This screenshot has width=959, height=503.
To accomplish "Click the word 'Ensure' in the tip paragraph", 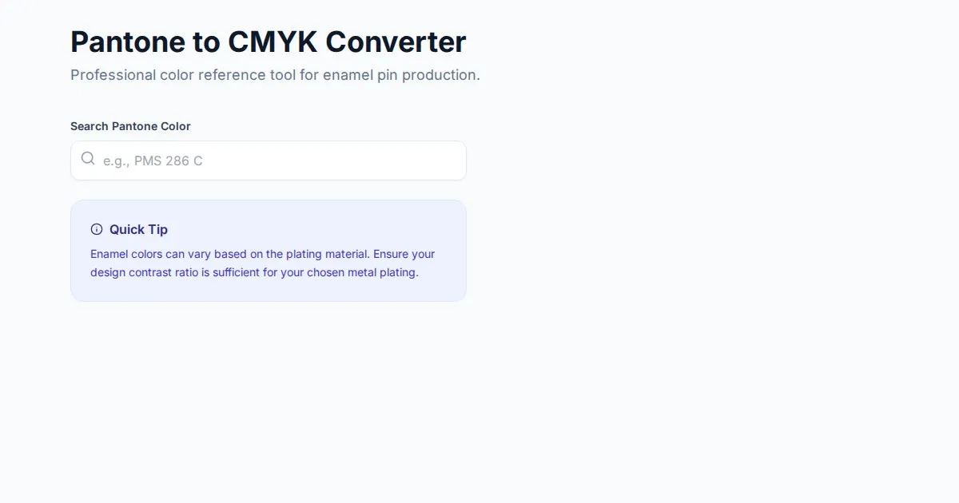I will (391, 254).
